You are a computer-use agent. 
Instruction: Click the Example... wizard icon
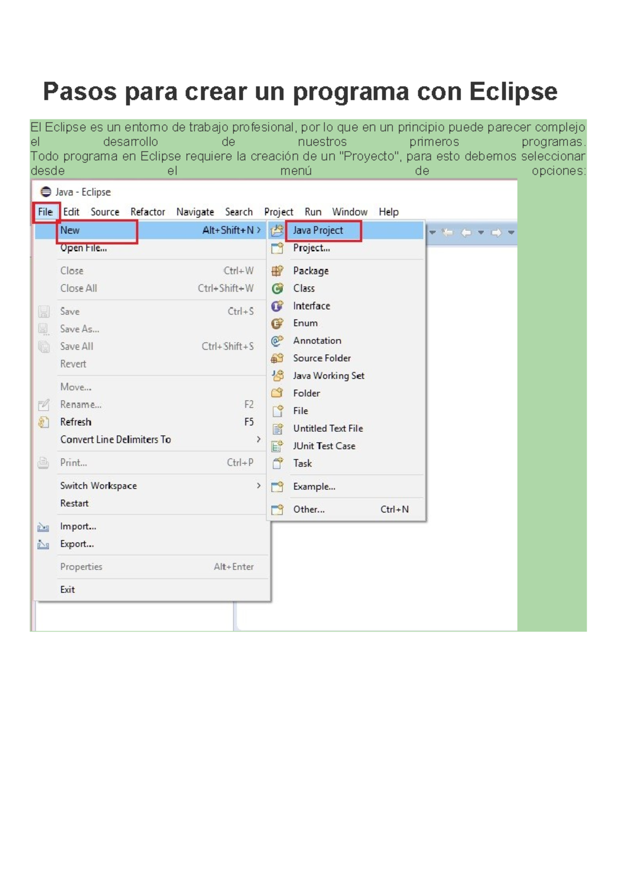click(277, 487)
